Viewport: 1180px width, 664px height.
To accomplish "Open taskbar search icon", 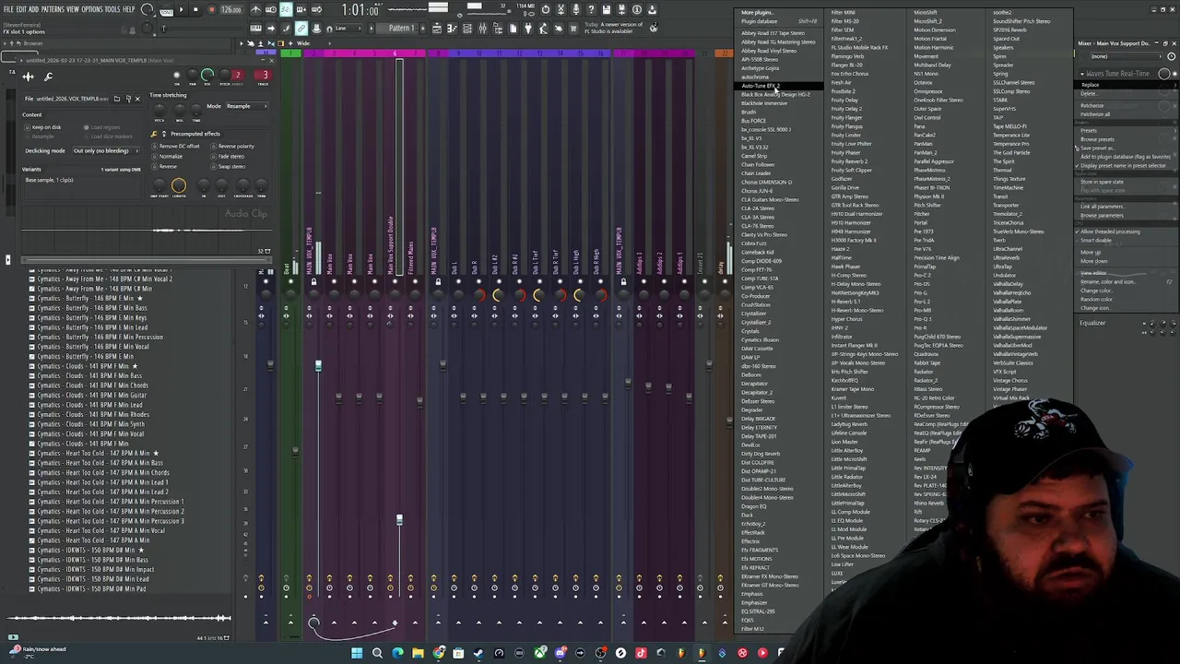I will tap(376, 653).
